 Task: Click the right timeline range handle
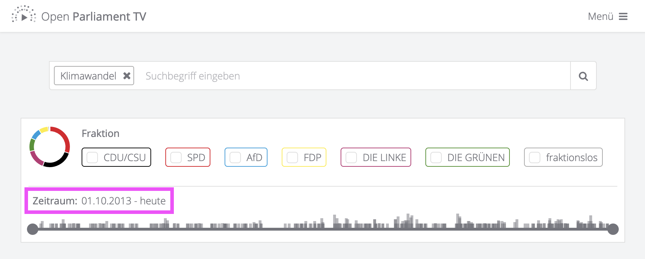tap(613, 229)
